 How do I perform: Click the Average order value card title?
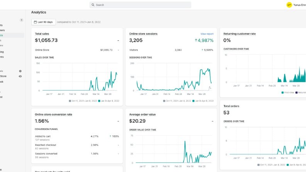(142, 115)
